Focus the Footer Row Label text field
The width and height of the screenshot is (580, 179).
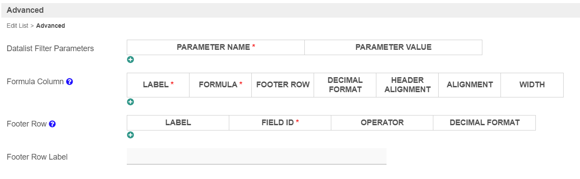click(x=256, y=156)
